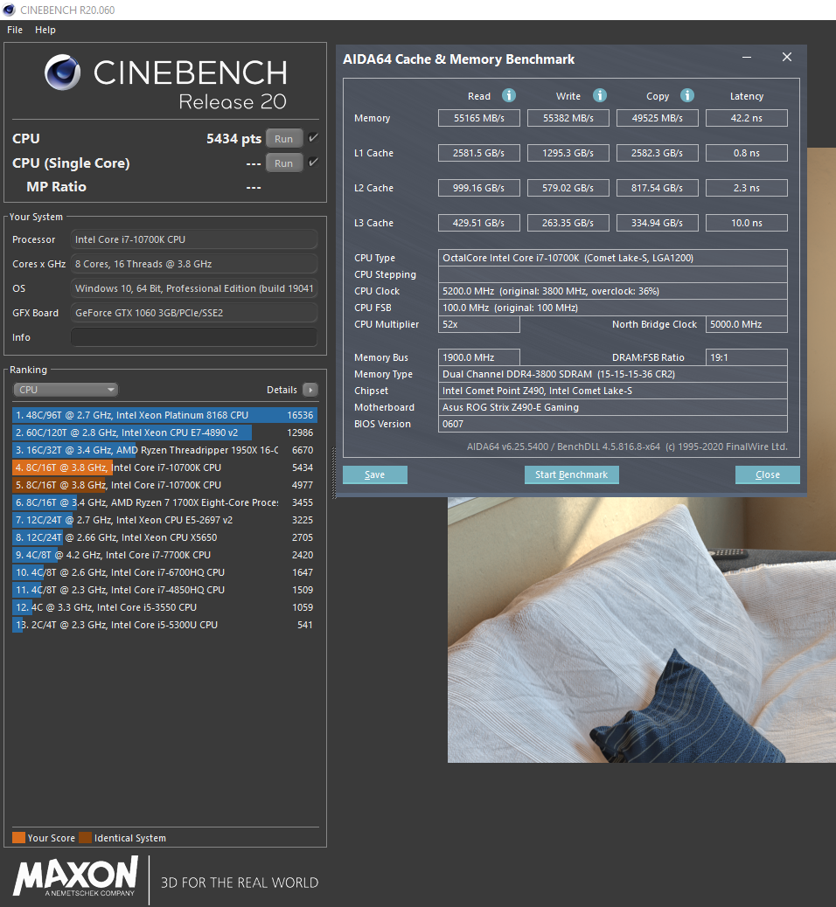Open the Help menu
This screenshot has height=907, width=836.
click(45, 30)
